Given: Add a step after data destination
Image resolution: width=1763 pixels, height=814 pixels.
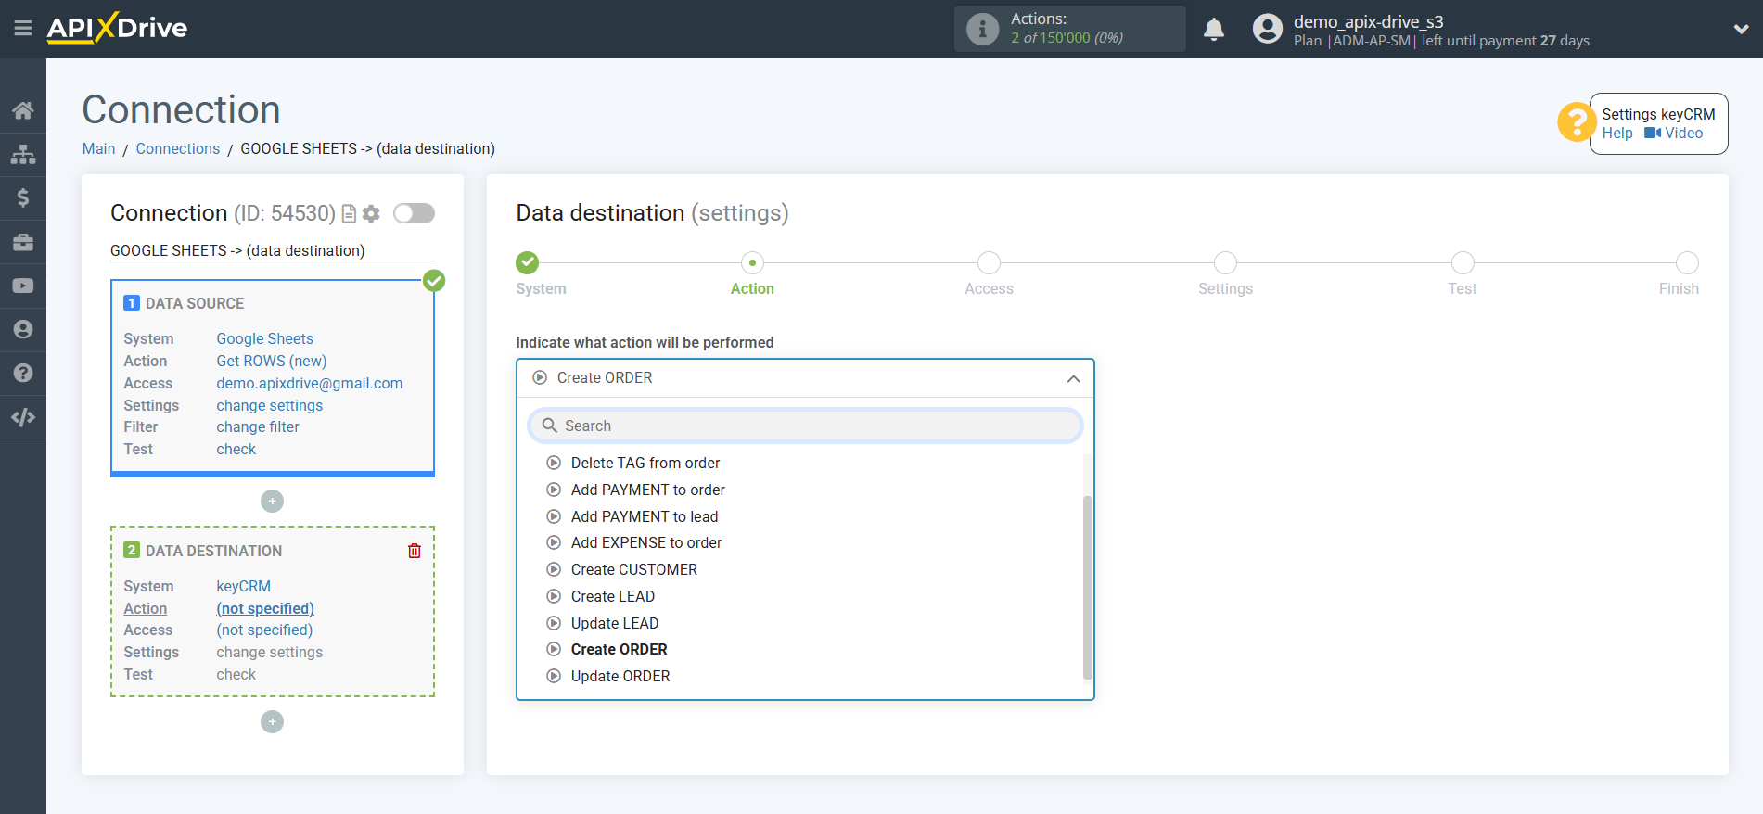Looking at the screenshot, I should coord(272,722).
